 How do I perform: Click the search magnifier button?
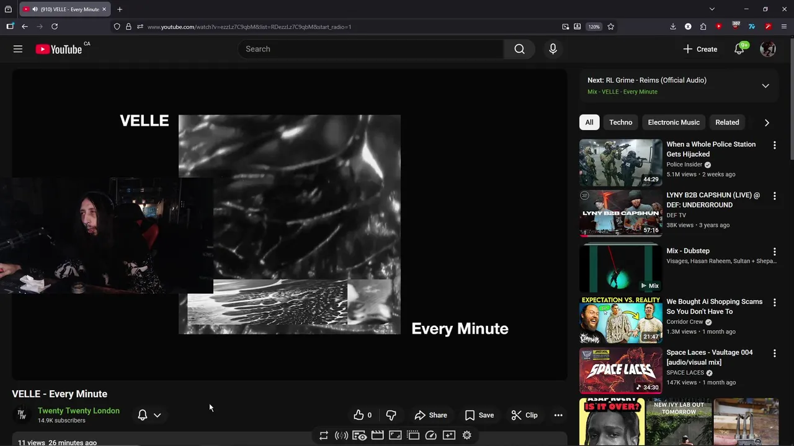(x=519, y=49)
